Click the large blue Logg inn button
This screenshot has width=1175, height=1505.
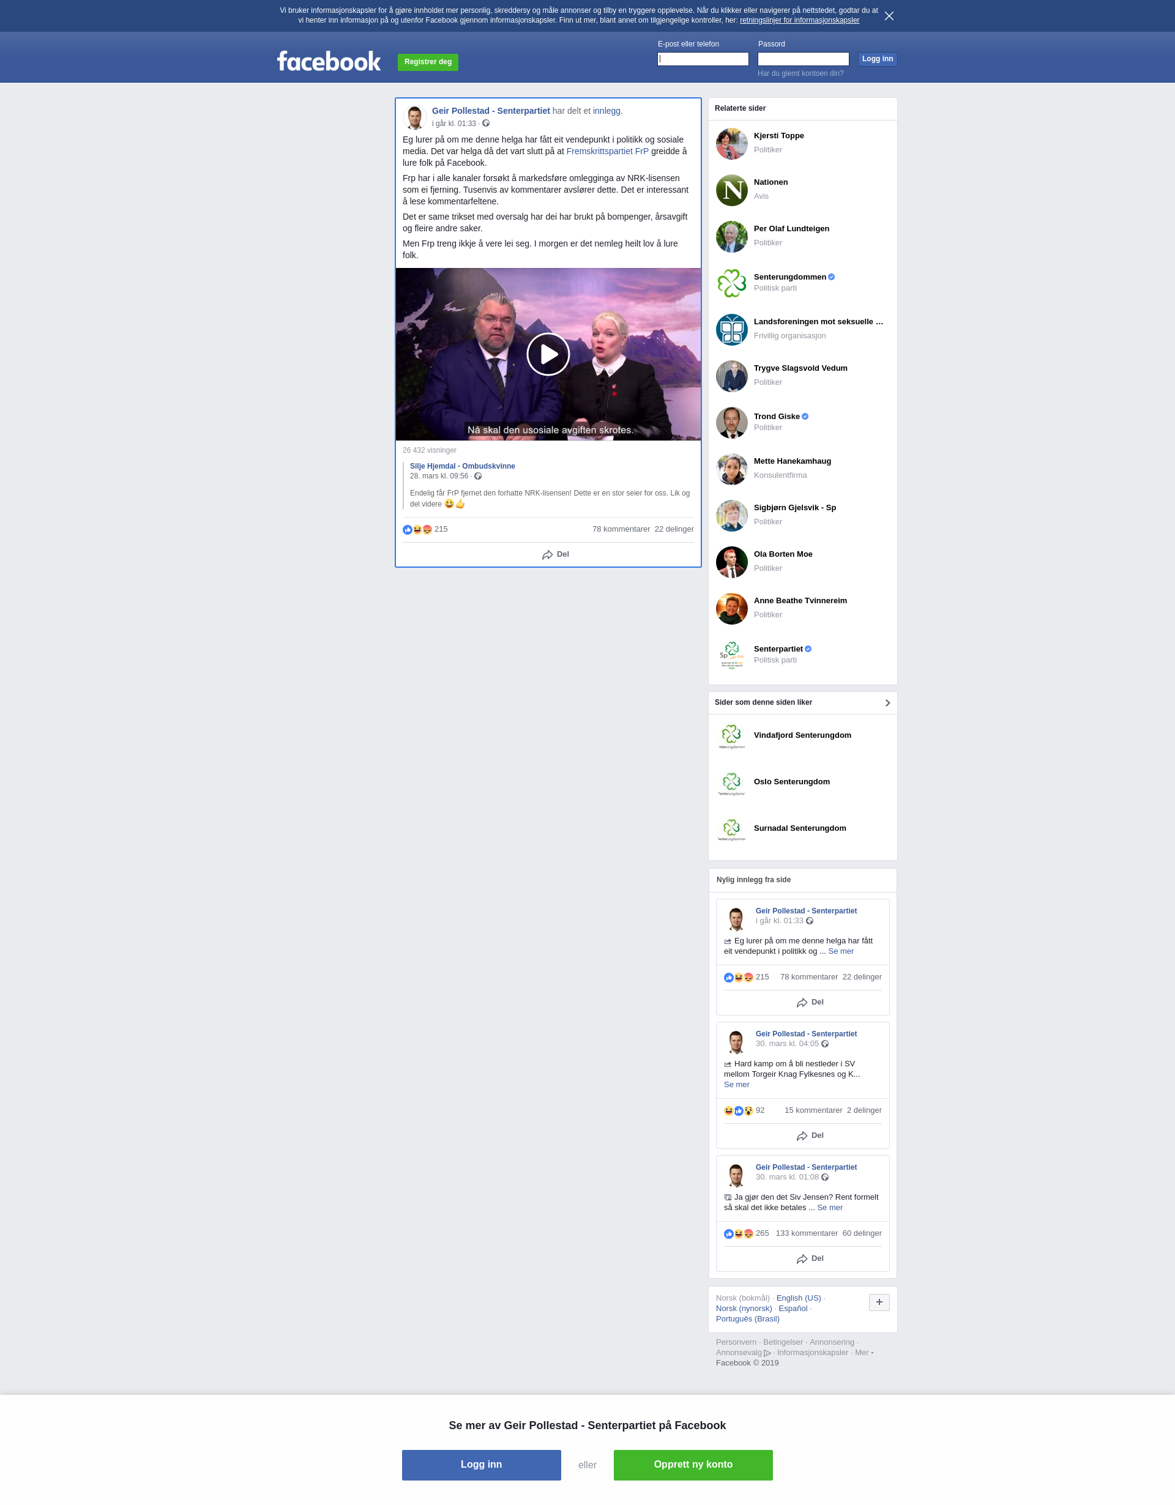click(x=481, y=1465)
